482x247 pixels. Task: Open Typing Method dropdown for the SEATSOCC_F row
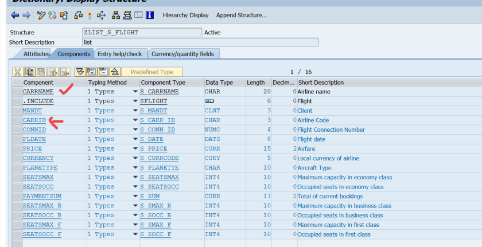pos(135,234)
